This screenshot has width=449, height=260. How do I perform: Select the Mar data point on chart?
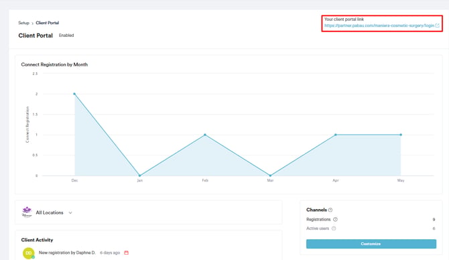tap(270, 176)
